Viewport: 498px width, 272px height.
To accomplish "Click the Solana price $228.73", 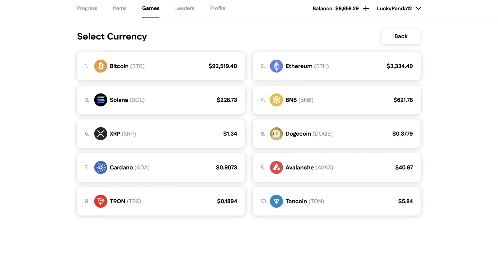I will click(227, 100).
